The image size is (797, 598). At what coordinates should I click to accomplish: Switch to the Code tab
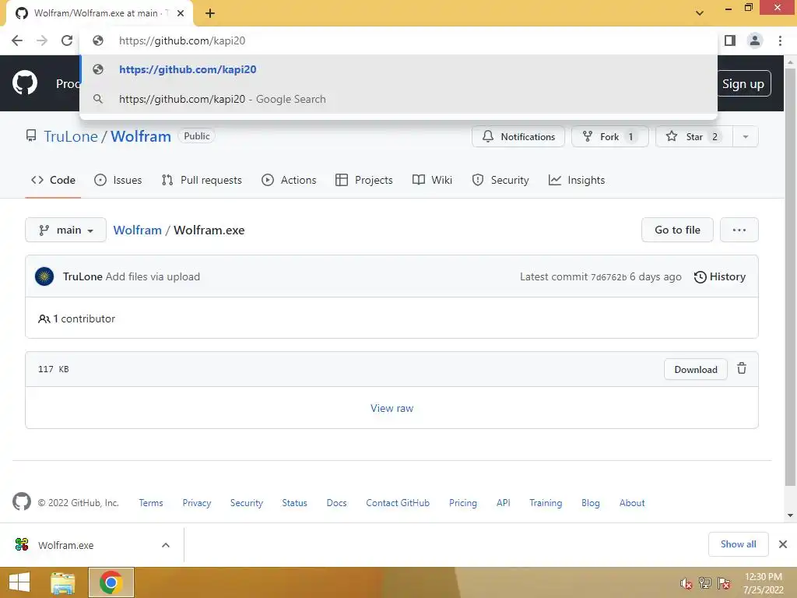coord(53,180)
